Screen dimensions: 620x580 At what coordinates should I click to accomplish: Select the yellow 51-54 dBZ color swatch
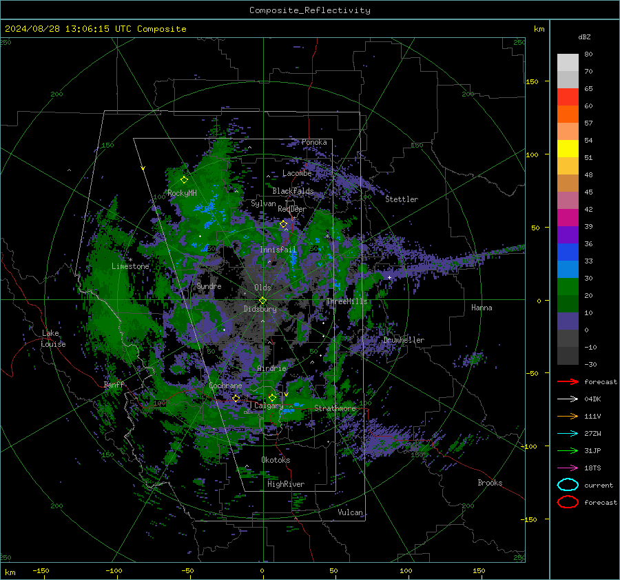[x=568, y=149]
